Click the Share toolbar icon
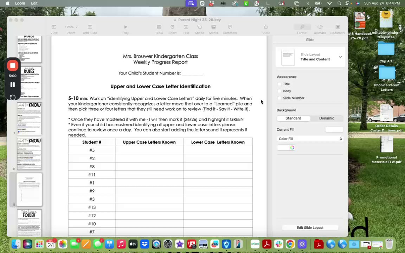405x253 pixels. [266, 27]
